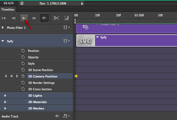
Task: Select the Photo Filter 1 clip icon
Action: coord(85,27)
